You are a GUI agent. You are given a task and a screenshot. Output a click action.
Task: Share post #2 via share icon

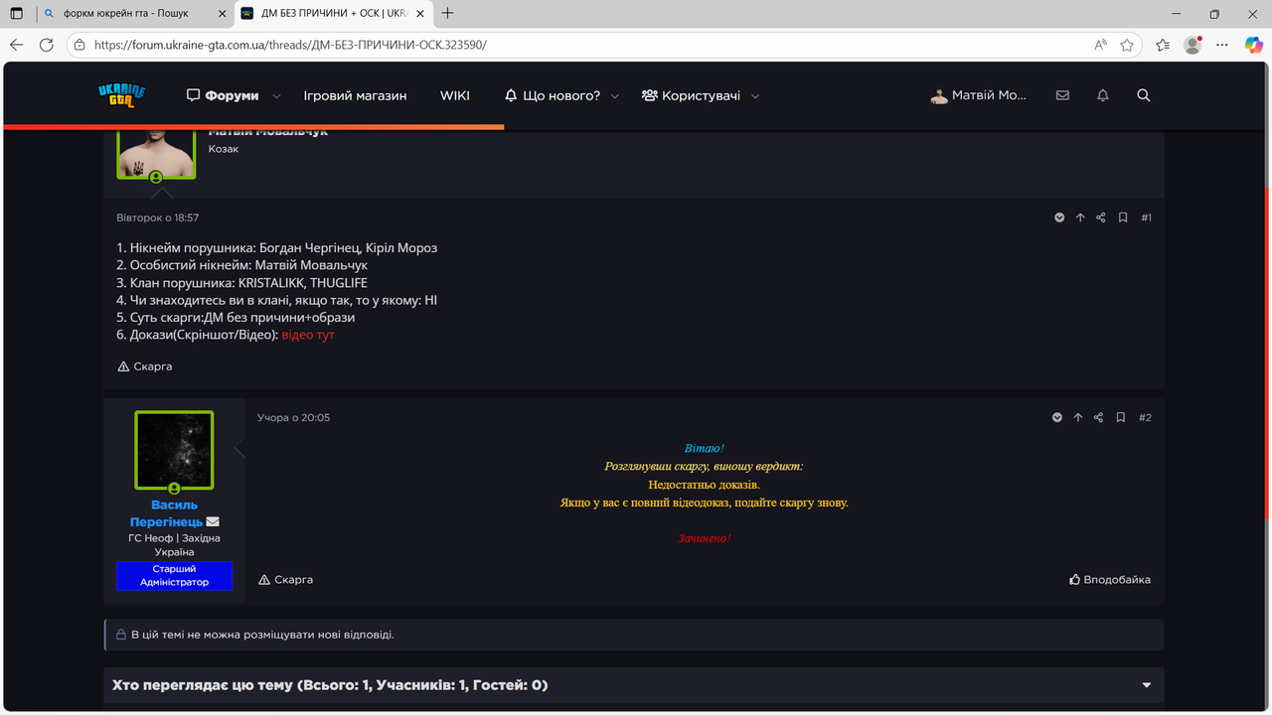pos(1099,418)
